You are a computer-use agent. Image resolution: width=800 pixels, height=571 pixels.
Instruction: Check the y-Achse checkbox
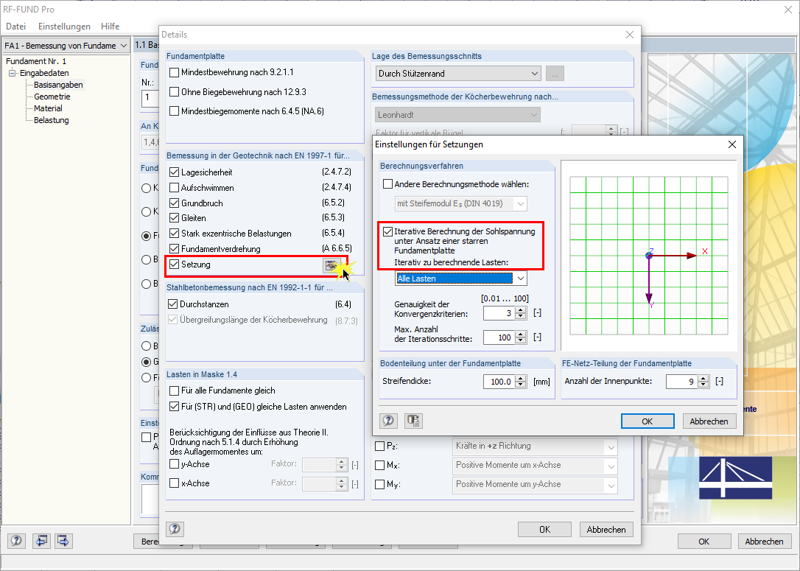click(175, 464)
